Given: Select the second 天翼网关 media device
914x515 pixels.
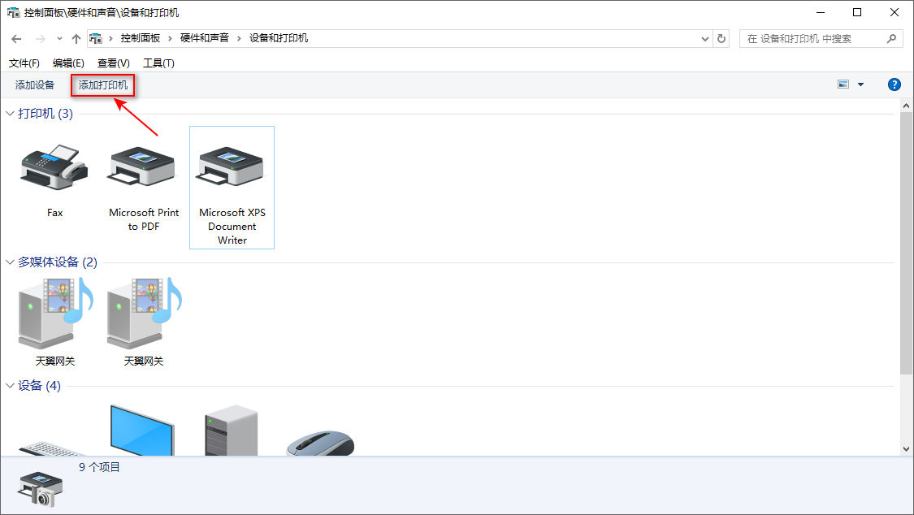Looking at the screenshot, I should point(143,314).
